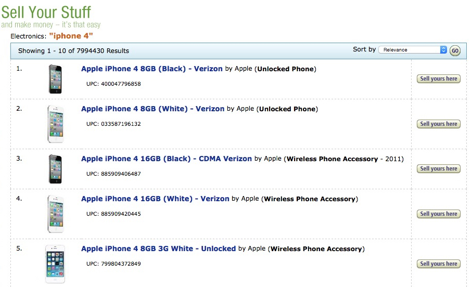Click the Sell Your Stuff heading

coord(46,12)
